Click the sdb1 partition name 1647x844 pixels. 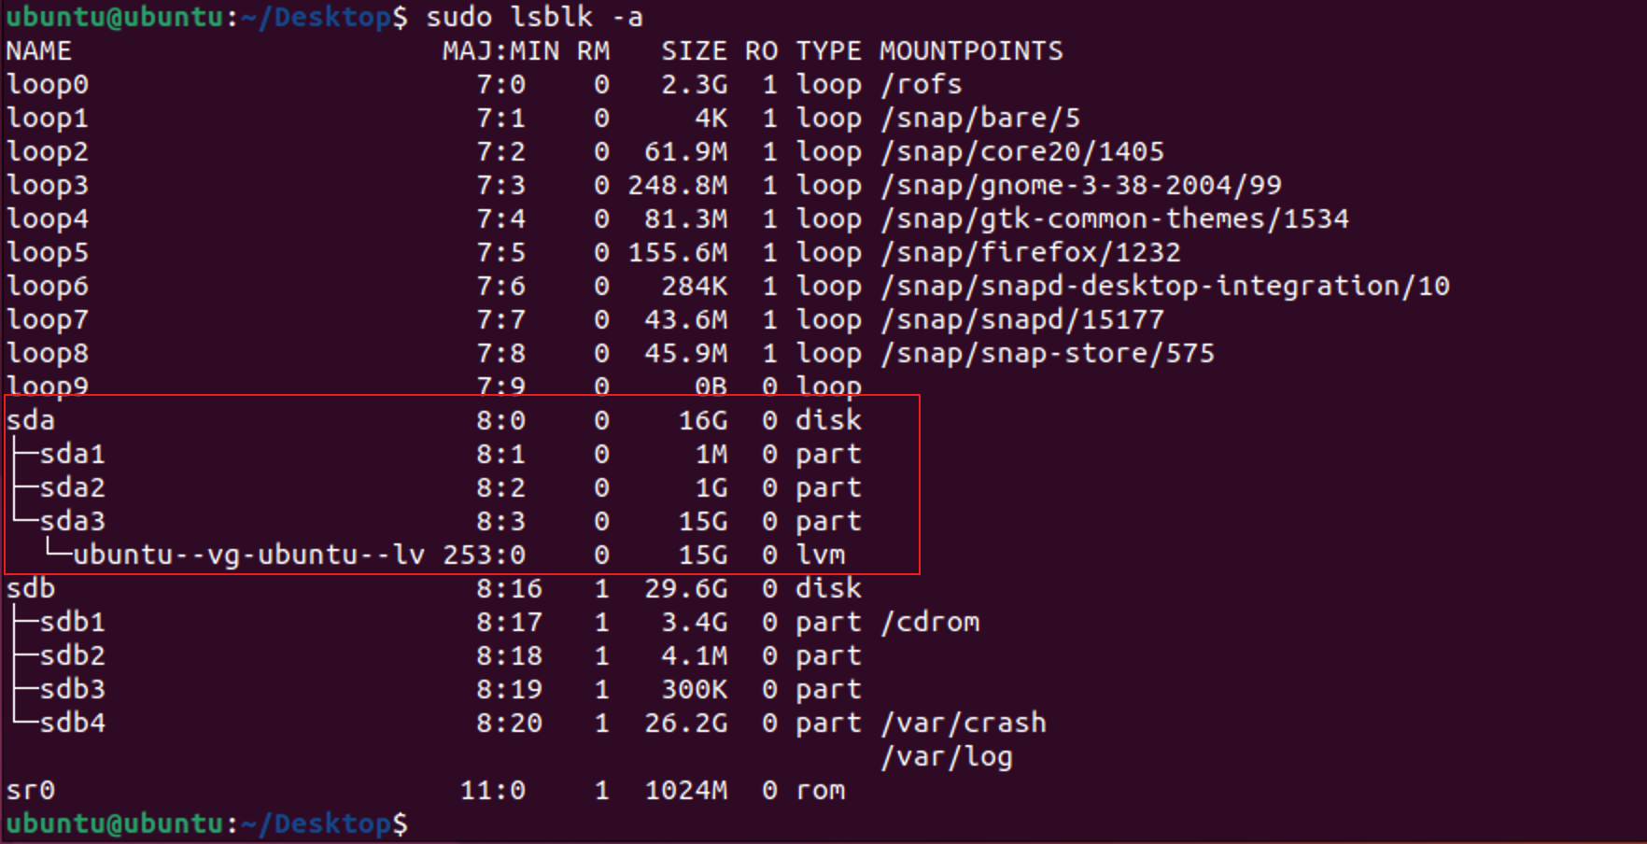tap(72, 622)
